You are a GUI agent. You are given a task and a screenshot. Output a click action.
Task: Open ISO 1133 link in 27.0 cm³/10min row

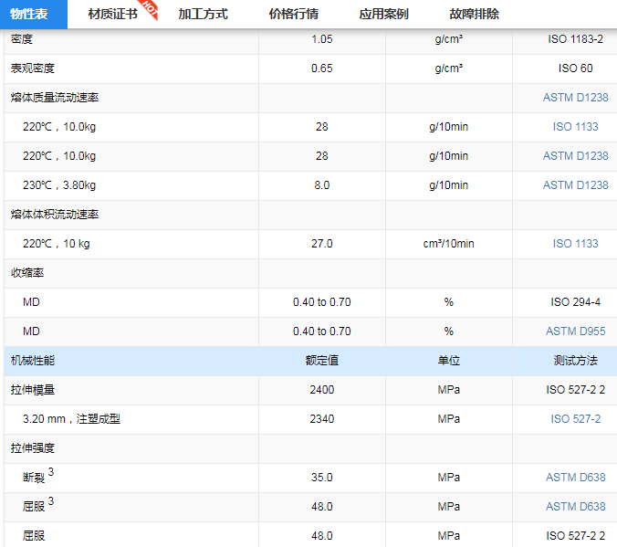(x=575, y=244)
